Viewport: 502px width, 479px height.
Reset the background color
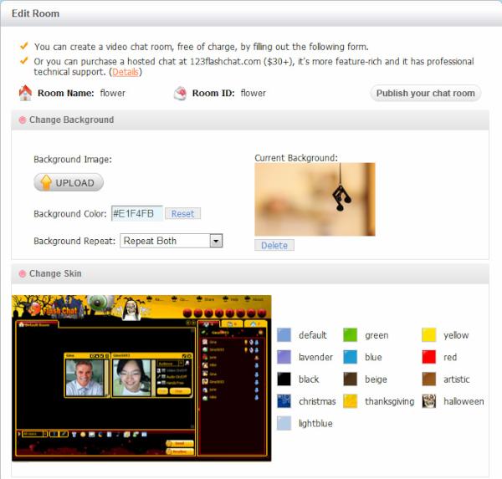[182, 214]
